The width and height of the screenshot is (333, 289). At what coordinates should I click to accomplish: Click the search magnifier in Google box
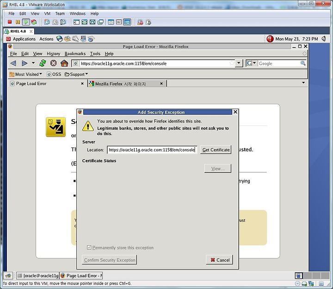[303, 63]
